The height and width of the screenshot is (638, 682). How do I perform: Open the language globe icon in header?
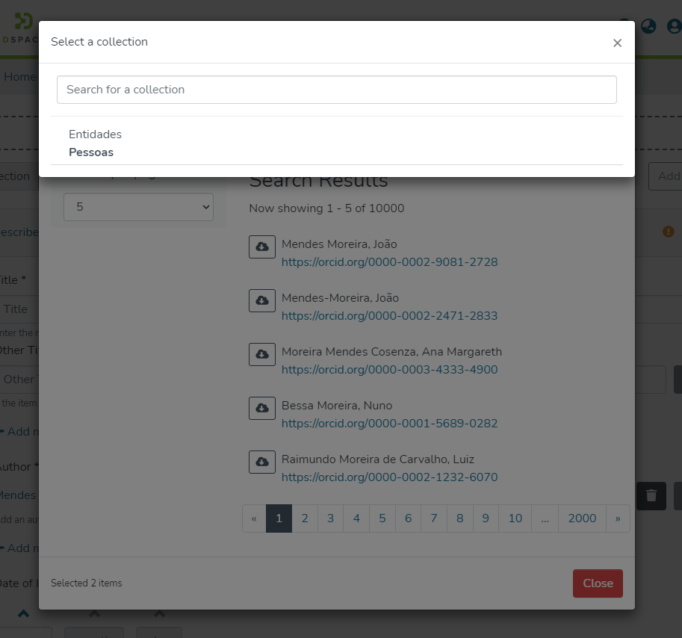coord(648,26)
